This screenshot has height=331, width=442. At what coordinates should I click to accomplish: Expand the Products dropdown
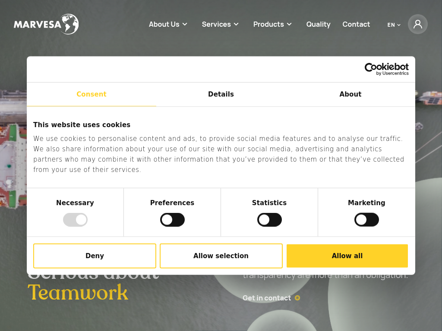272,24
